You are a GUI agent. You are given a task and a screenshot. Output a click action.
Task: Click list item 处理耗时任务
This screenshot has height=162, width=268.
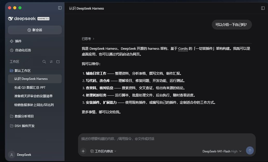[x=96, y=95]
